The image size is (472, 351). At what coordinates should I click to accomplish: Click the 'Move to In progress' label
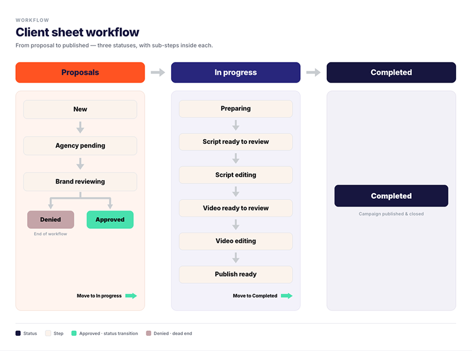click(x=99, y=296)
